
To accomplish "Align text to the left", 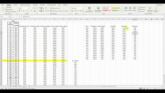I will [x=39, y=11].
